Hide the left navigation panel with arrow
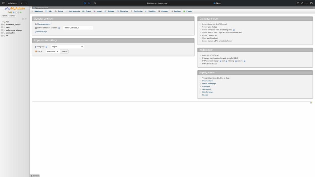The width and height of the screenshot is (315, 177). click(31, 7)
